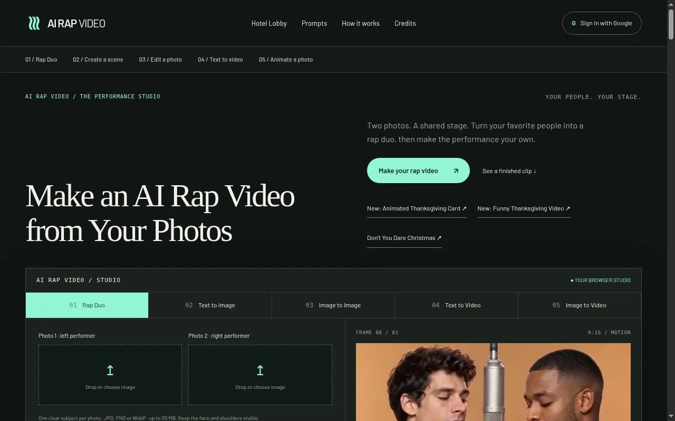Switch to 02 Text to Image tab
Viewport: 675px width, 421px height.
[210, 305]
